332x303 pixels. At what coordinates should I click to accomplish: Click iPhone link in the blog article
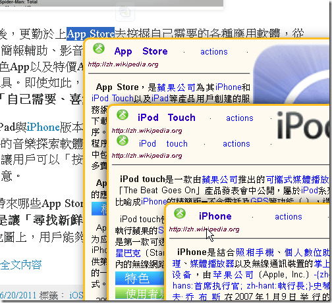coord(43,127)
